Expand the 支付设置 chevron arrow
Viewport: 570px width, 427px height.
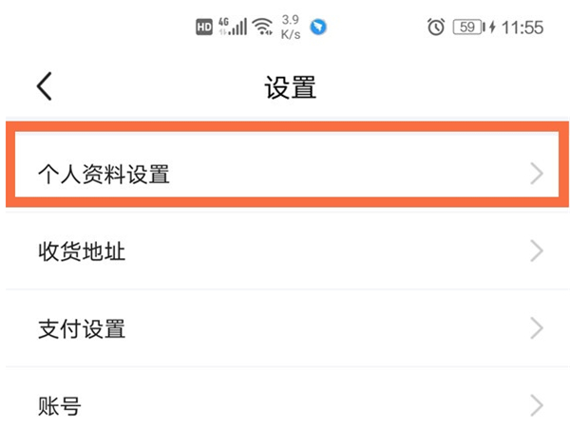[x=538, y=329]
